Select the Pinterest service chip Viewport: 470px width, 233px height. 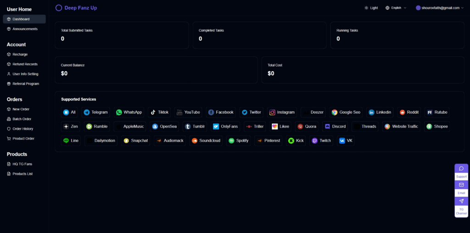(x=268, y=140)
